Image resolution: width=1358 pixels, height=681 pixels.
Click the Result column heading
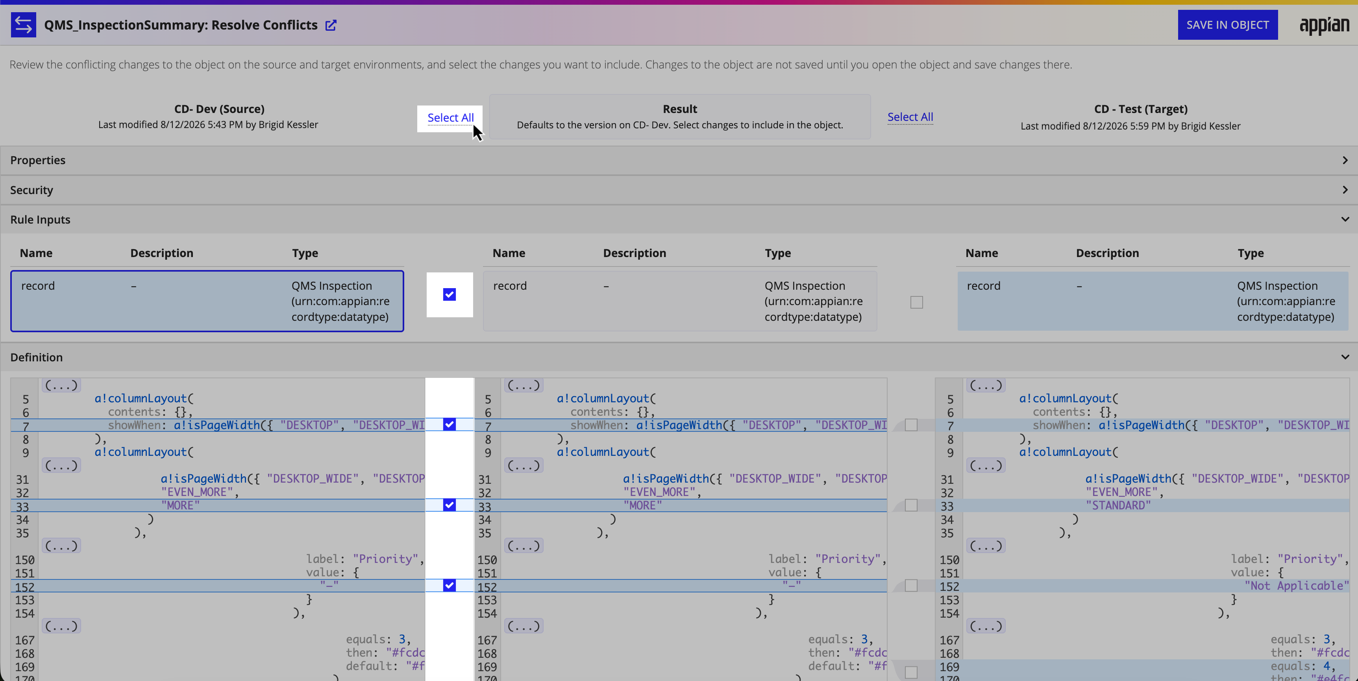tap(679, 109)
